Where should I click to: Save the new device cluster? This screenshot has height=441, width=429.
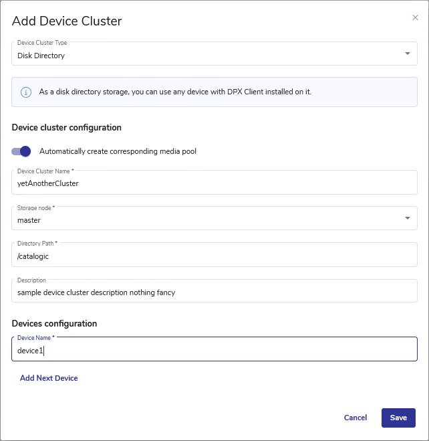(x=398, y=418)
